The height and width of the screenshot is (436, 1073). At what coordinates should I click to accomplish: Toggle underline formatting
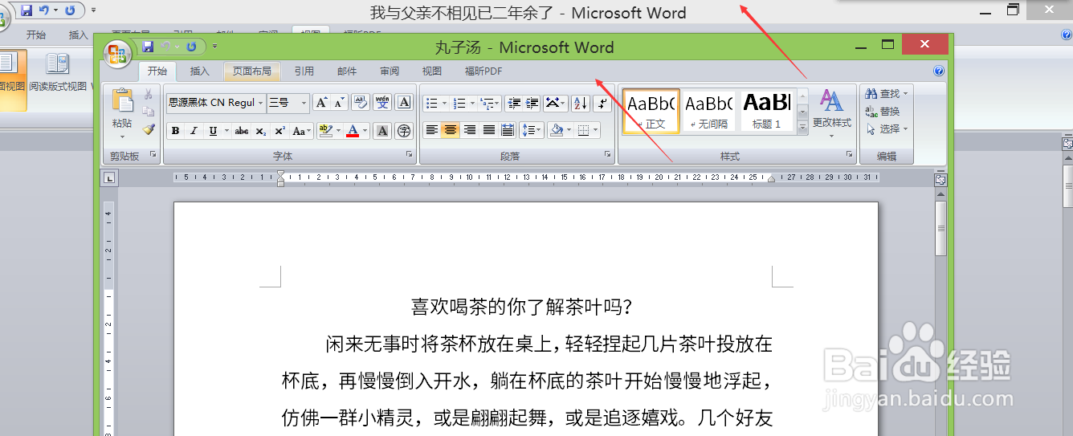pyautogui.click(x=213, y=131)
